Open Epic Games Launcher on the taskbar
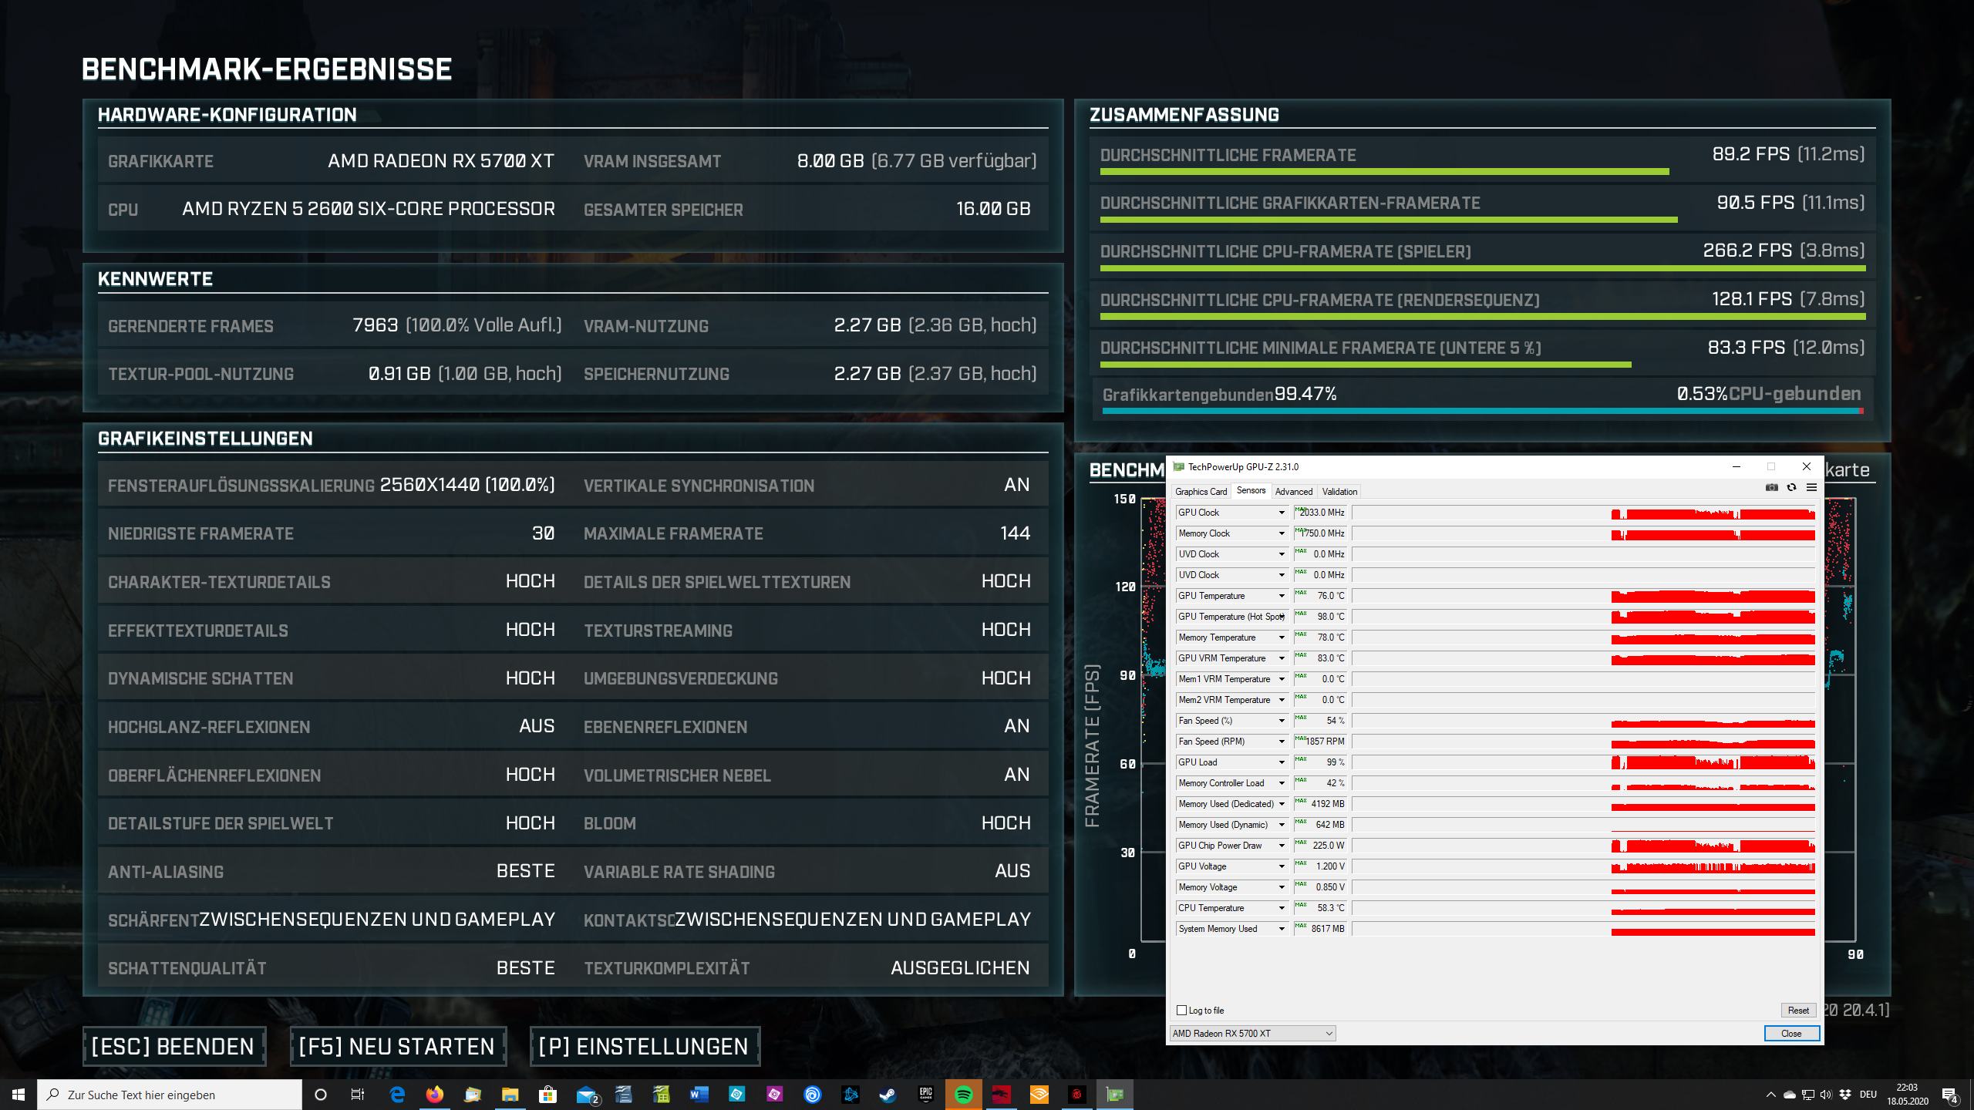This screenshot has height=1110, width=1974. pos(926,1095)
